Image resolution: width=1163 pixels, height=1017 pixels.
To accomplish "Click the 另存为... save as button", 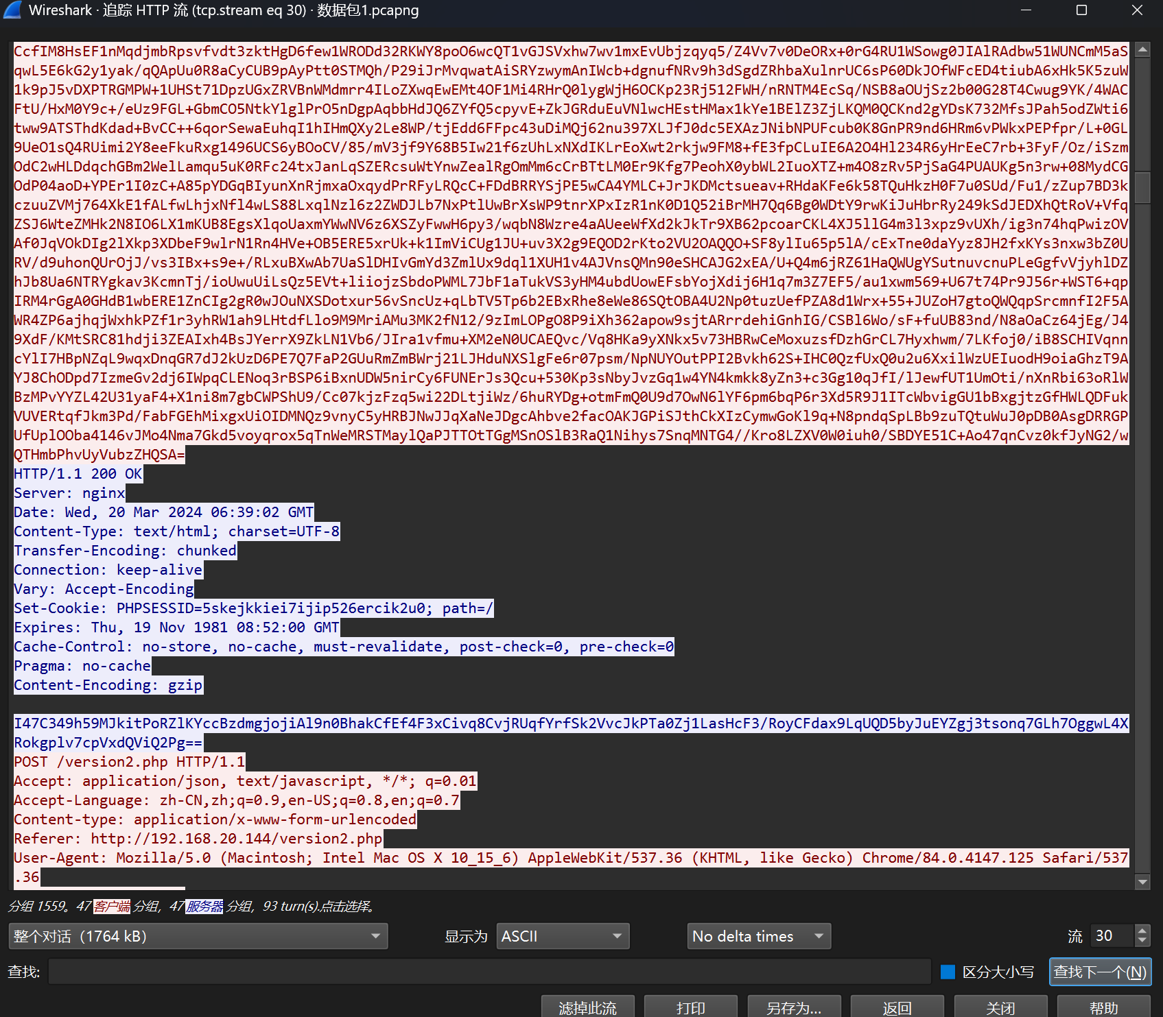I will click(x=794, y=1007).
